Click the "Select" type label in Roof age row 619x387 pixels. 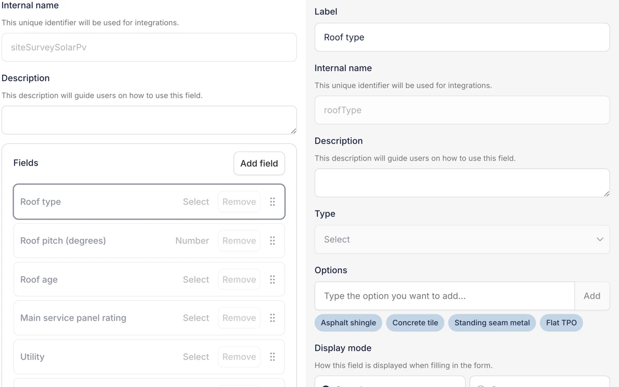coord(196,280)
